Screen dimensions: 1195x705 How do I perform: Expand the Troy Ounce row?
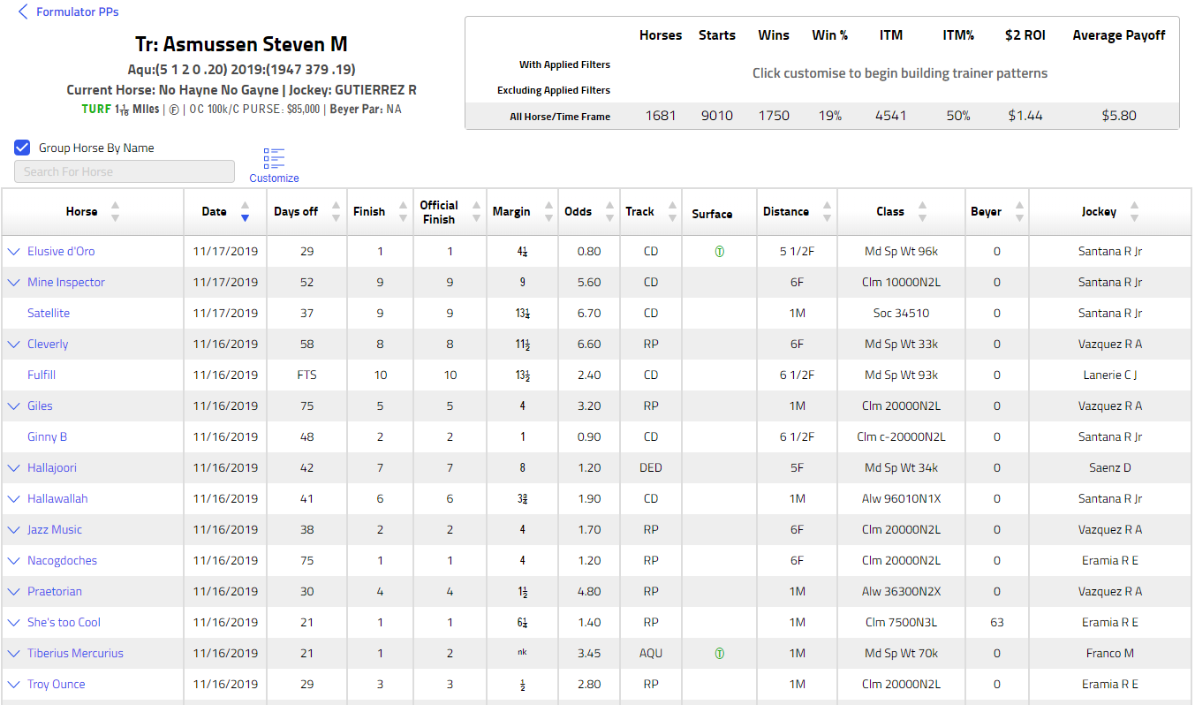[13, 685]
